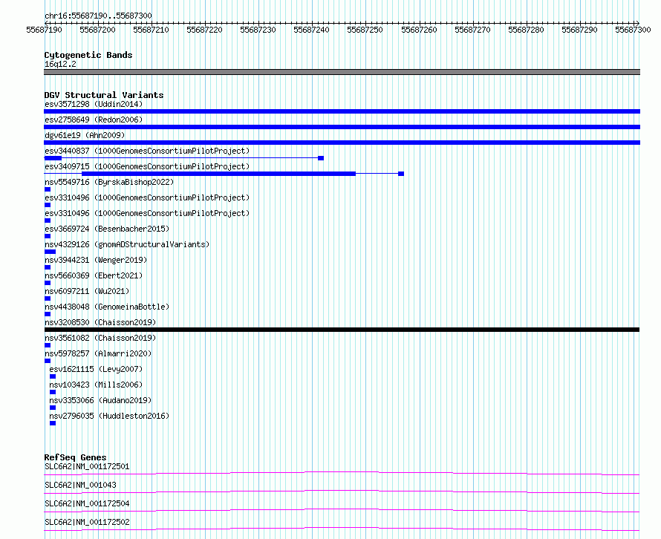Open variant esv3409715 label

[x=147, y=166]
